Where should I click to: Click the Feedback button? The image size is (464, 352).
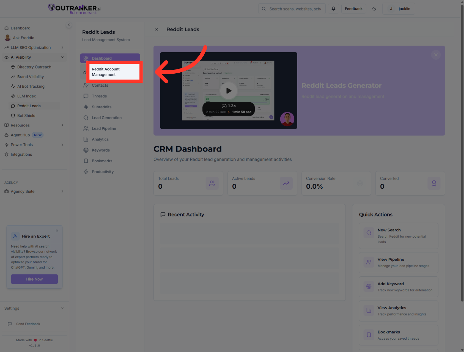point(354,8)
